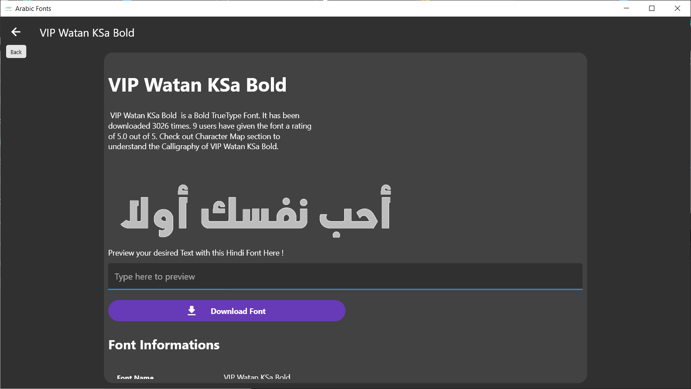The height and width of the screenshot is (389, 691).
Task: Minimize the Arabic Fonts window
Action: [626, 8]
